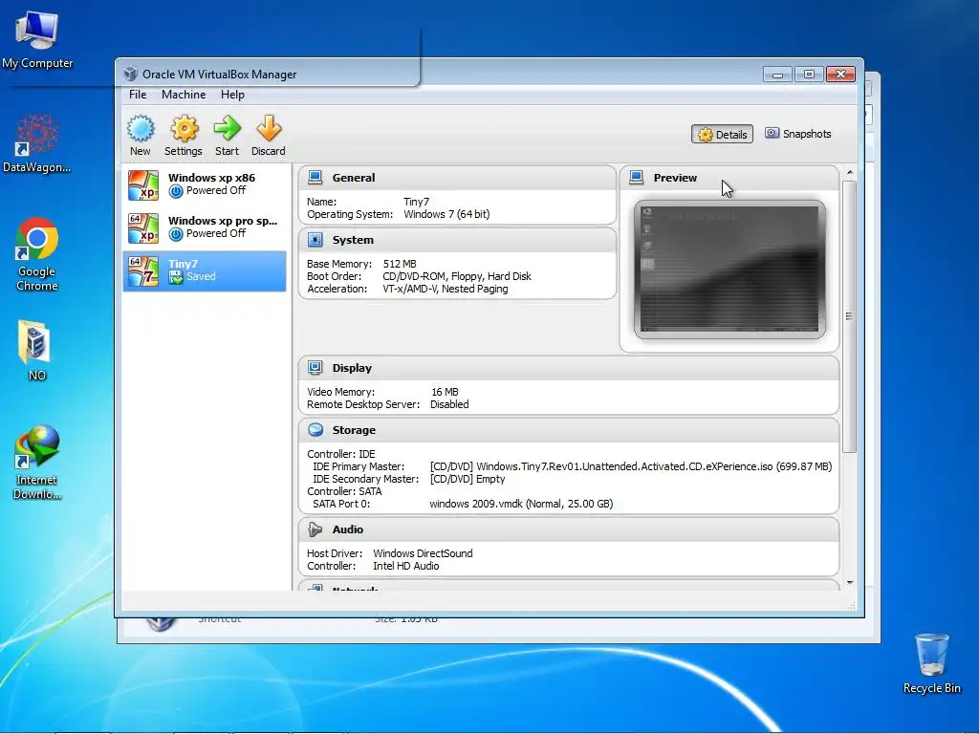Select the Windows xp x86 VM icon
The image size is (979, 734).
(143, 184)
